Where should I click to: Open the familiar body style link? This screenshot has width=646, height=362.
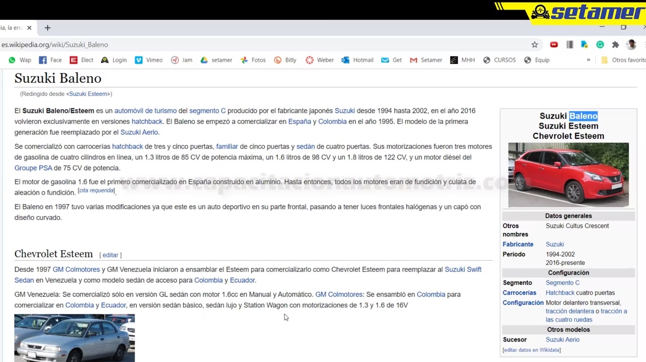(x=227, y=146)
